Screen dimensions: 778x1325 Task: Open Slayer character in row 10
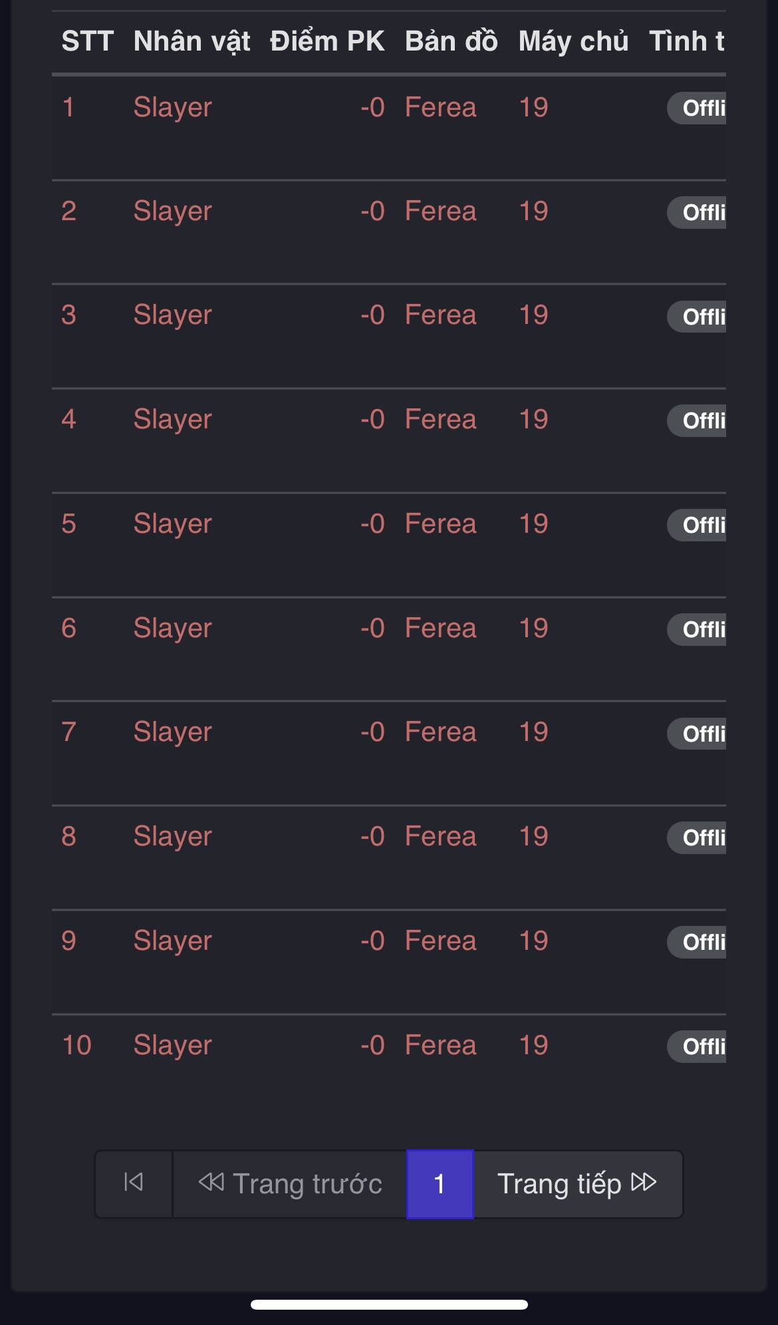[172, 1046]
